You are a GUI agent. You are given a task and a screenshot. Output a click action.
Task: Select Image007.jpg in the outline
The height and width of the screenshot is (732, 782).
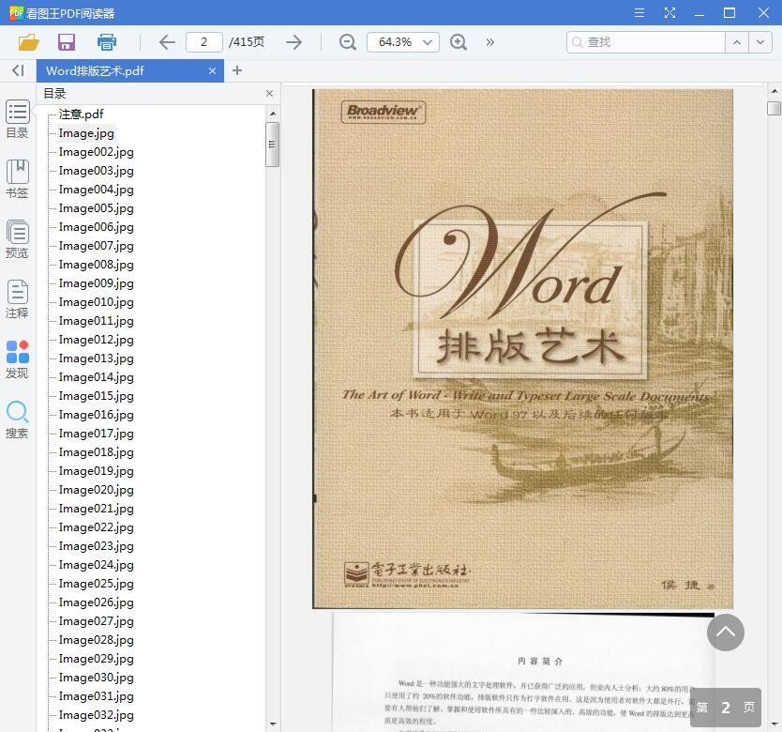coord(97,246)
